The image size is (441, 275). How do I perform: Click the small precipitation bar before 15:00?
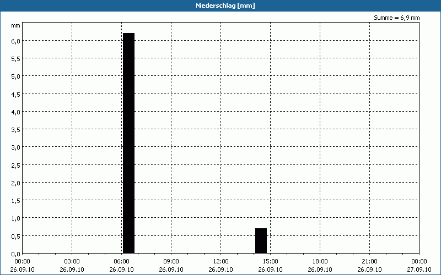[261, 241]
